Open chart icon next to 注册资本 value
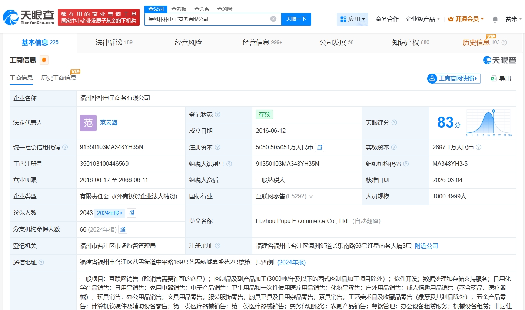This screenshot has height=310, width=525. point(319,147)
